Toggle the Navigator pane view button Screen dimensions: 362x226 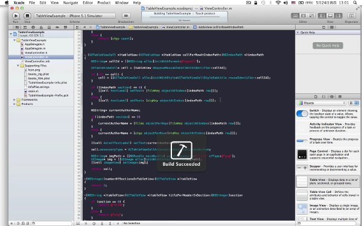click(322, 16)
